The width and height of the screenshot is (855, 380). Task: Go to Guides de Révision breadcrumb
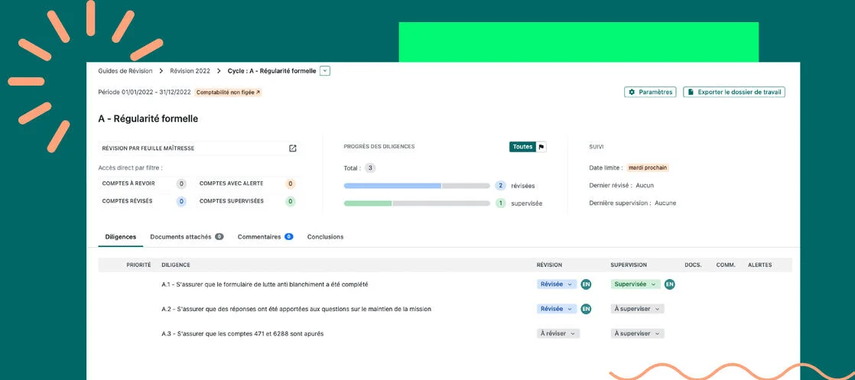click(x=125, y=71)
